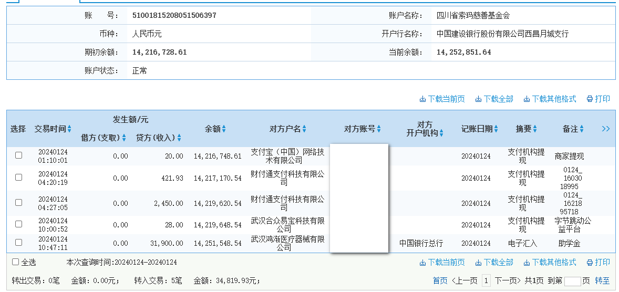Viewport: 619px width, 292px height.
Task: Click the upper 下载全部 download link
Action: pyautogui.click(x=494, y=99)
